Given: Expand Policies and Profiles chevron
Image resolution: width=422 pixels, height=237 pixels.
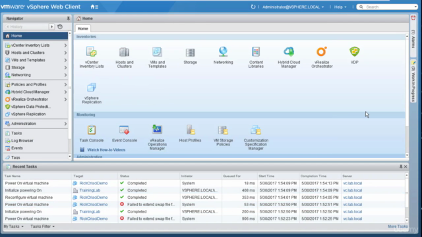Looking at the screenshot, I should point(65,85).
